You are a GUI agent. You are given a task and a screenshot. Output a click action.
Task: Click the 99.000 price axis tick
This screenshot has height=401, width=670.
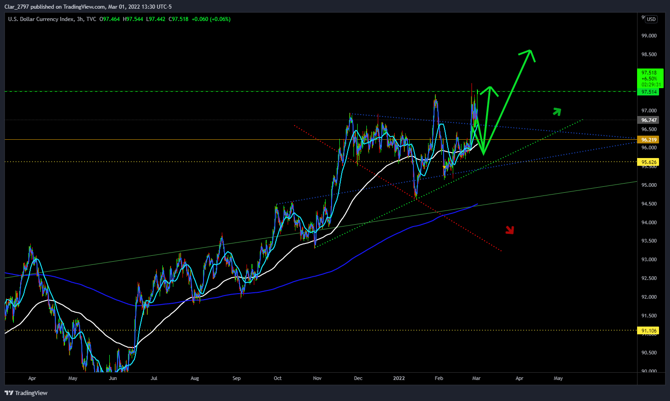coord(649,36)
